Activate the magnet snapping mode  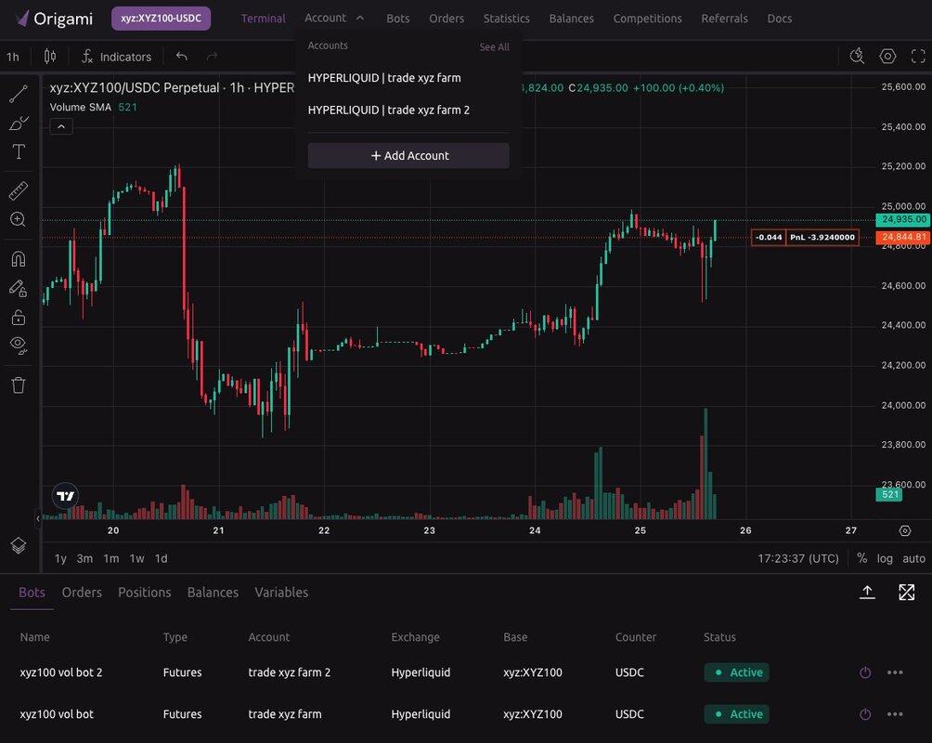(19, 258)
